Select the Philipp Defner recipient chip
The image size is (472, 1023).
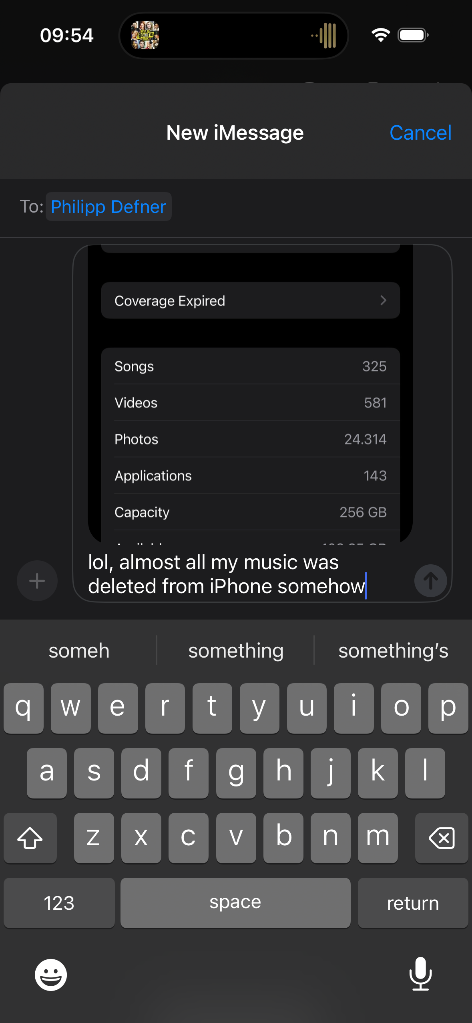point(108,207)
